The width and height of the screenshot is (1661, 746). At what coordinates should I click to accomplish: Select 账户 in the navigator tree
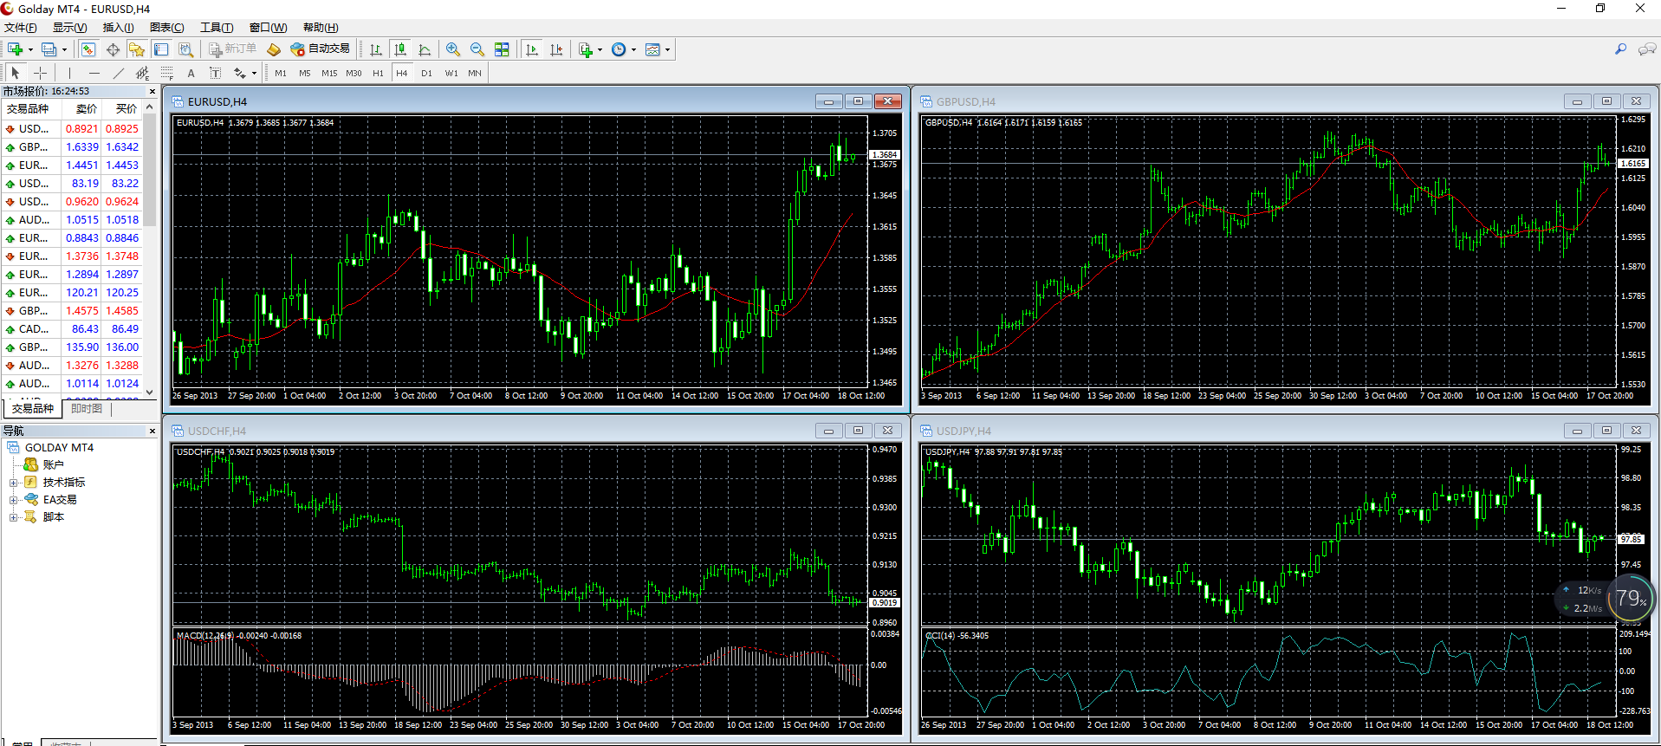tap(53, 465)
